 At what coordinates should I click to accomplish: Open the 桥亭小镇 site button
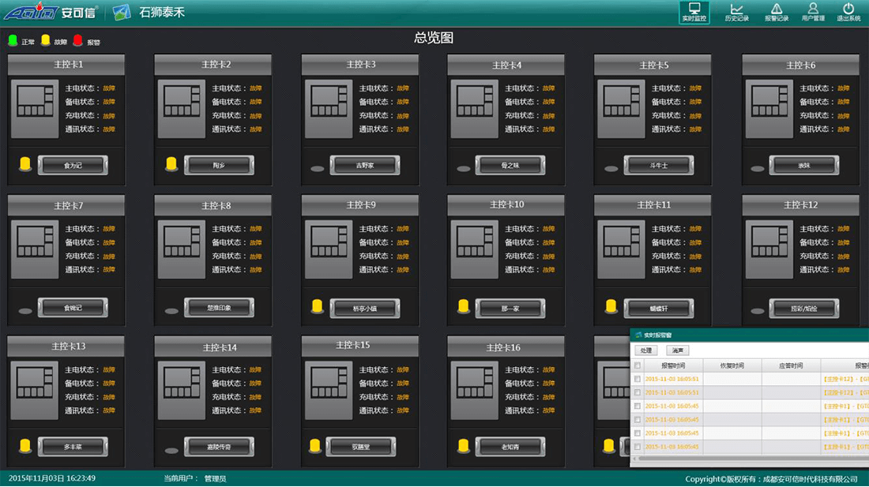[x=365, y=309]
